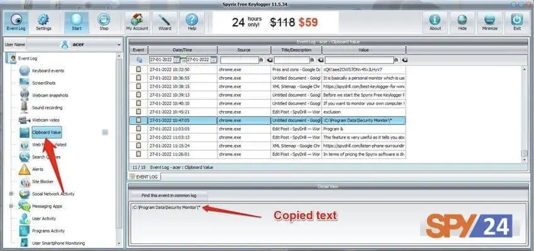The image size is (534, 251).
Task: Open the Event Log toolbar view
Action: click(x=16, y=23)
